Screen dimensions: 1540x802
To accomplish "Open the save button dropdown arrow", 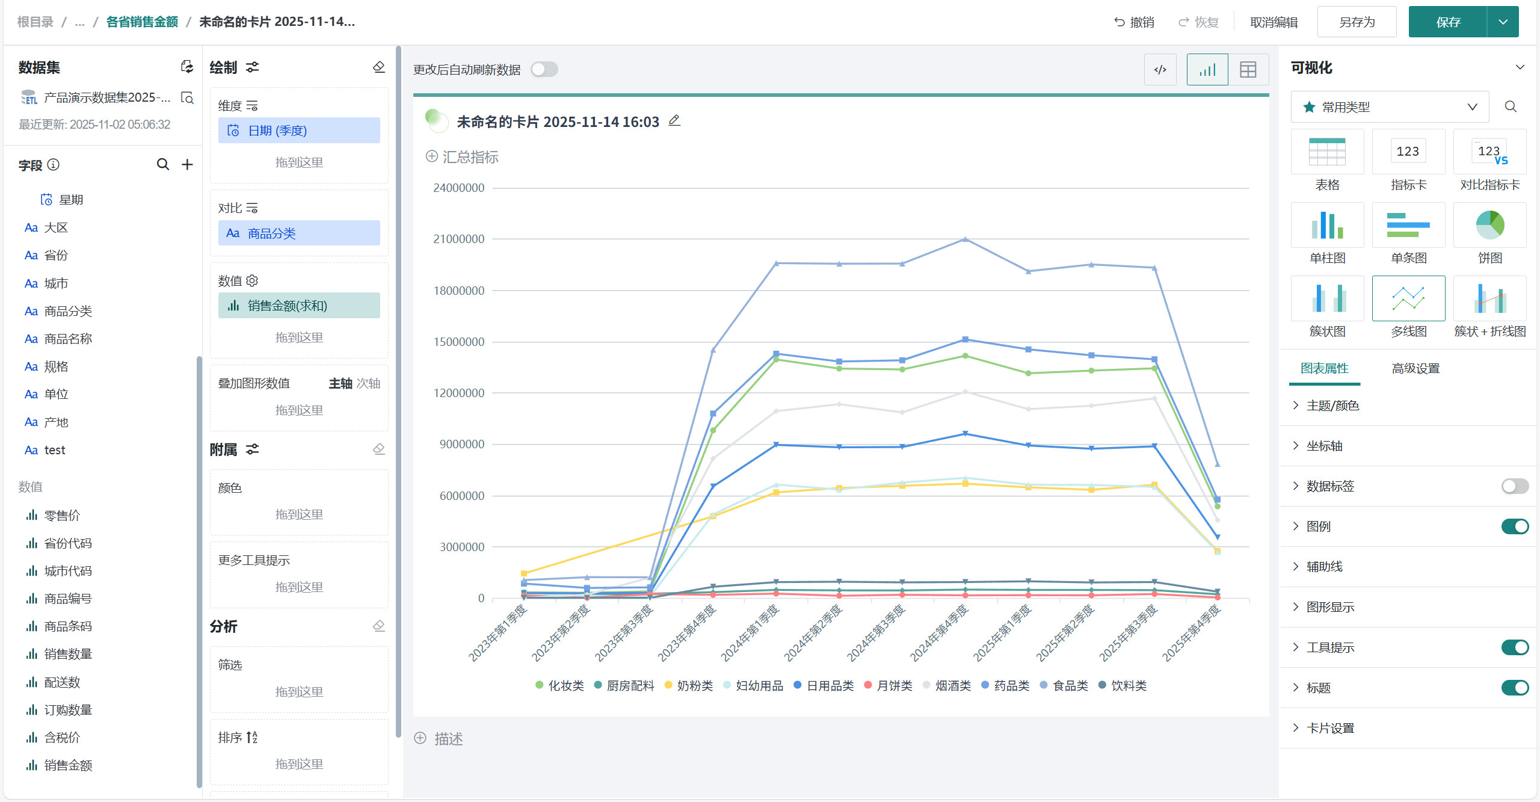I will pyautogui.click(x=1503, y=22).
